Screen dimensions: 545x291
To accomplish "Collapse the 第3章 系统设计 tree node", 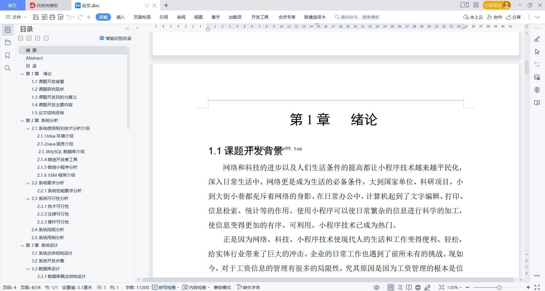I will tap(22, 245).
